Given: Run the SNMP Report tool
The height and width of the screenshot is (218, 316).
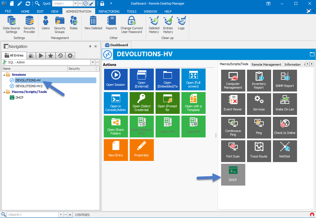Looking at the screenshot, I should pyautogui.click(x=285, y=80).
